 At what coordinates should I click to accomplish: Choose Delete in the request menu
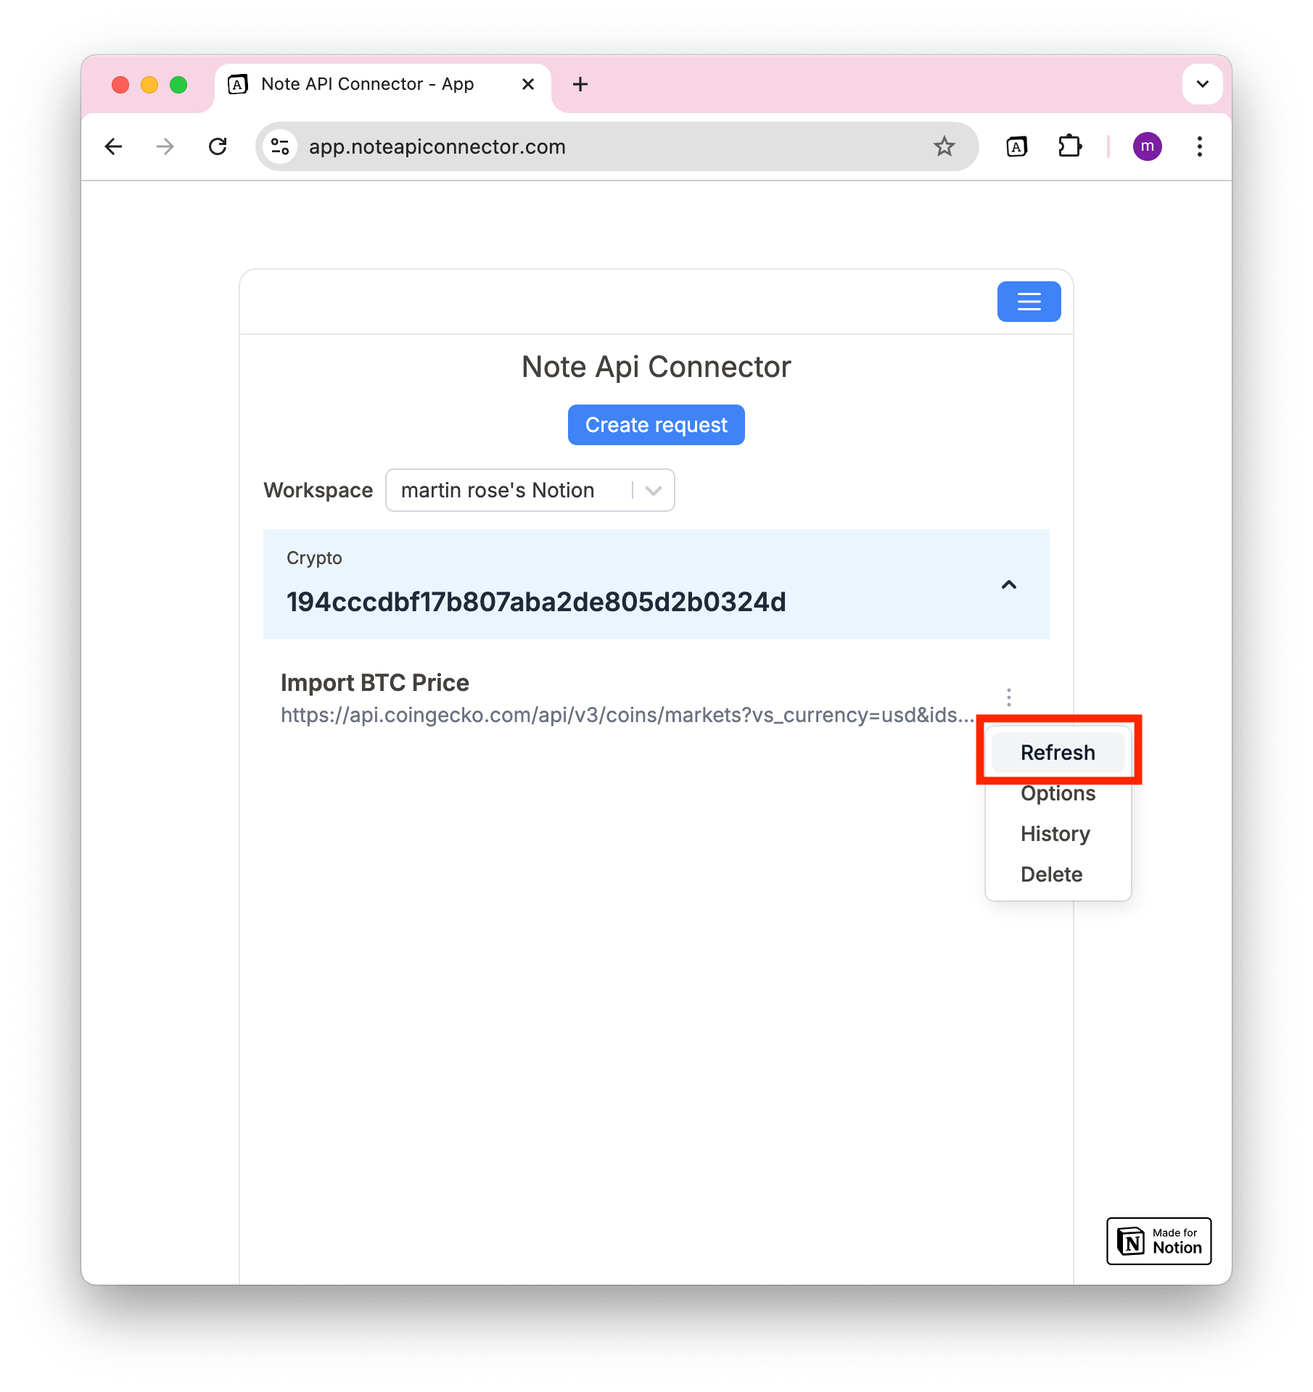click(1051, 874)
